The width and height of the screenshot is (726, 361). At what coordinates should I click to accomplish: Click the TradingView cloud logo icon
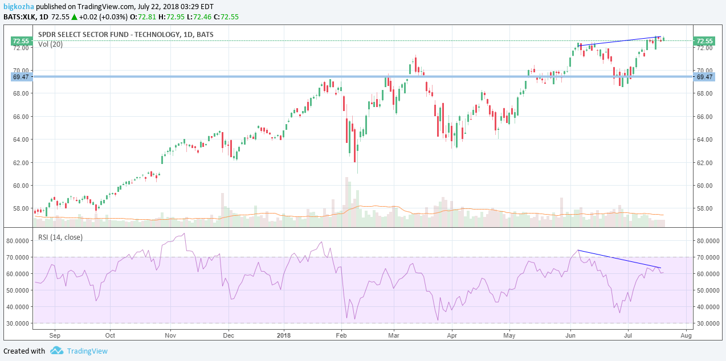click(56, 351)
